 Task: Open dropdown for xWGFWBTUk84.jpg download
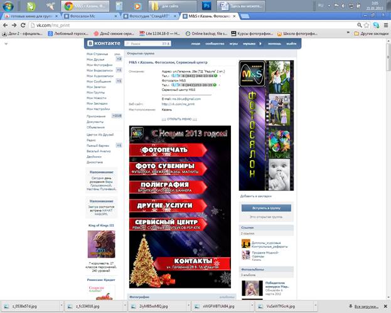(252, 305)
